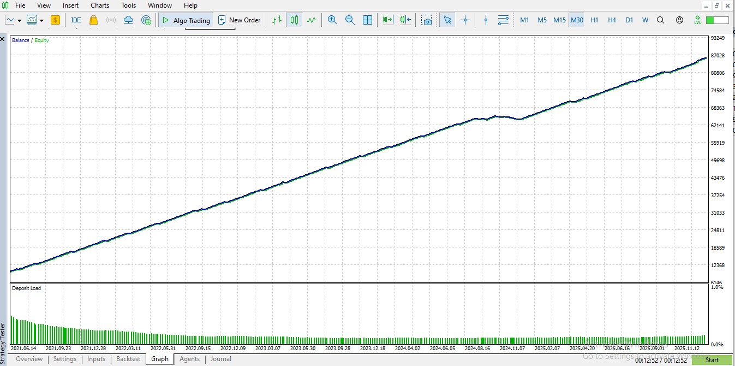735x366 pixels.
Task: Take a chart screenshot with camera icon
Action: point(427,20)
